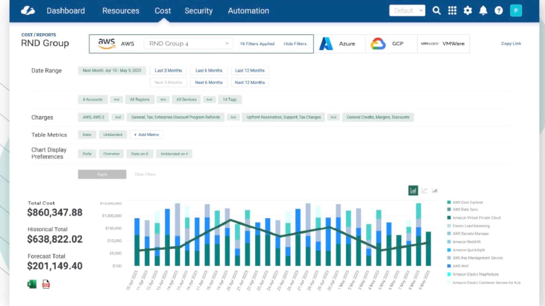Screen dimensions: 545x306
Task: Open the Security menu
Action: 198,11
